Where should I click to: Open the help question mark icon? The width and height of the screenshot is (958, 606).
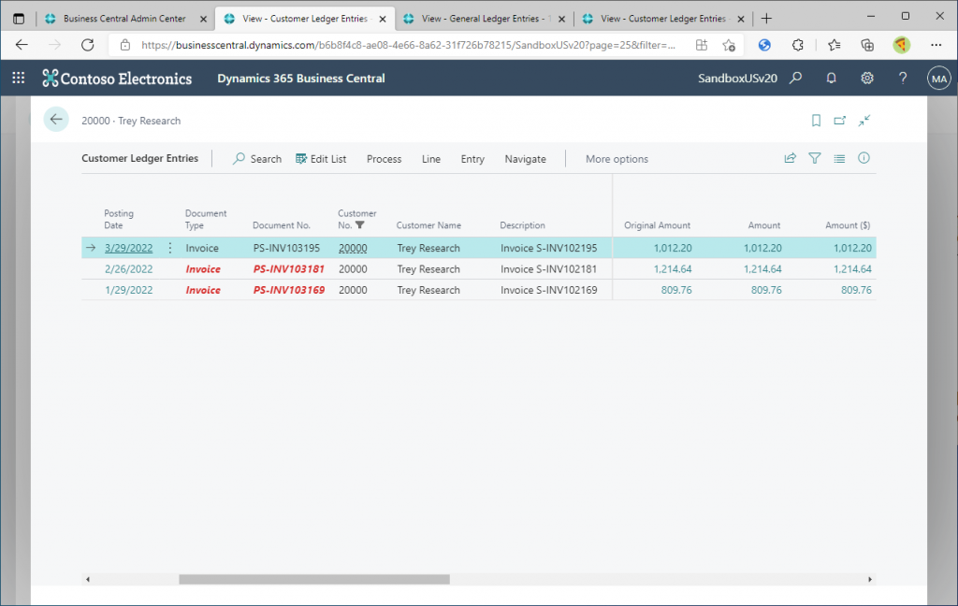coord(903,78)
